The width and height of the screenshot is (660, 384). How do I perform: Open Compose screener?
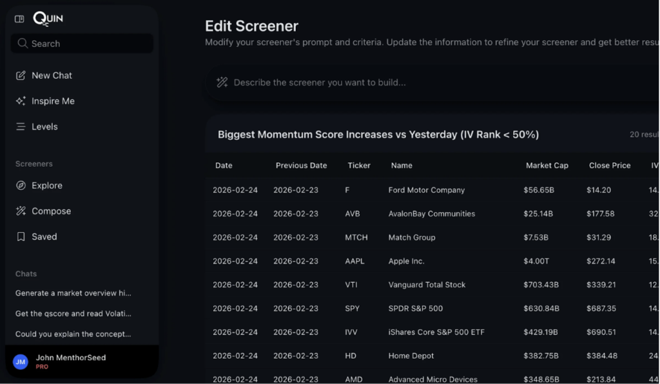pos(52,211)
